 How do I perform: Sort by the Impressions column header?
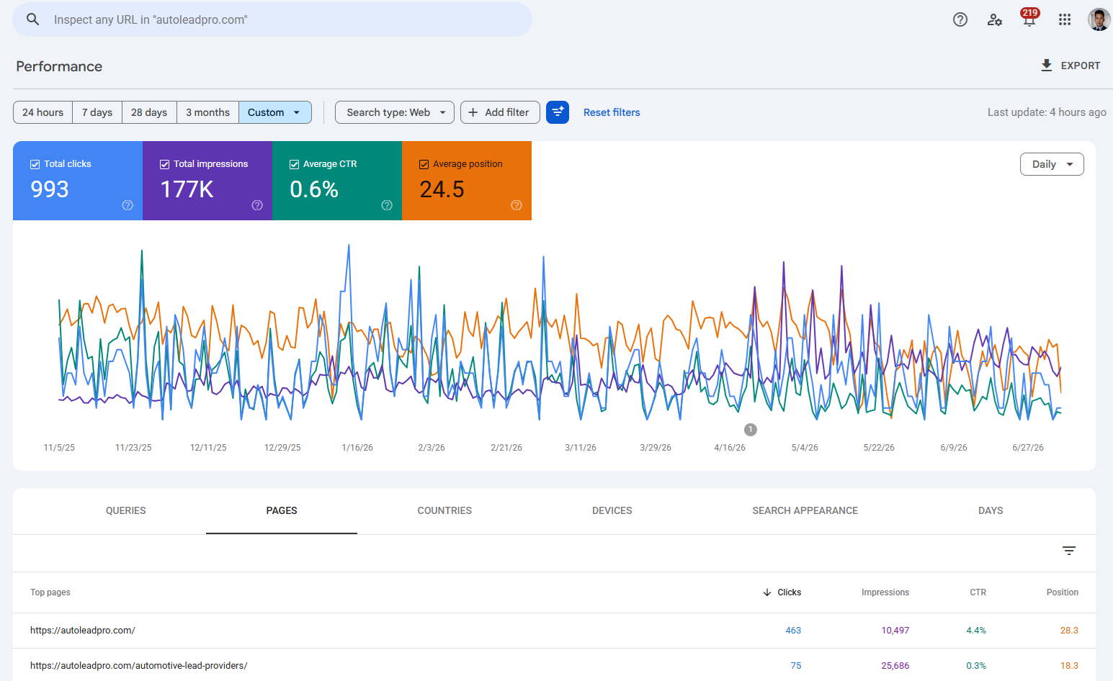tap(885, 592)
